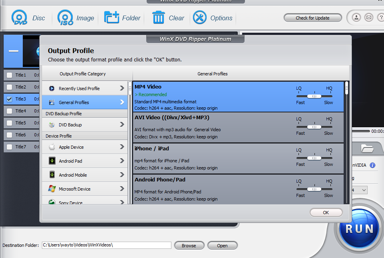Click the OK button

[326, 213]
